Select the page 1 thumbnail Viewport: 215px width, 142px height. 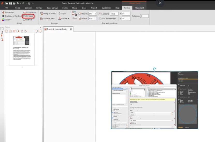click(22, 49)
